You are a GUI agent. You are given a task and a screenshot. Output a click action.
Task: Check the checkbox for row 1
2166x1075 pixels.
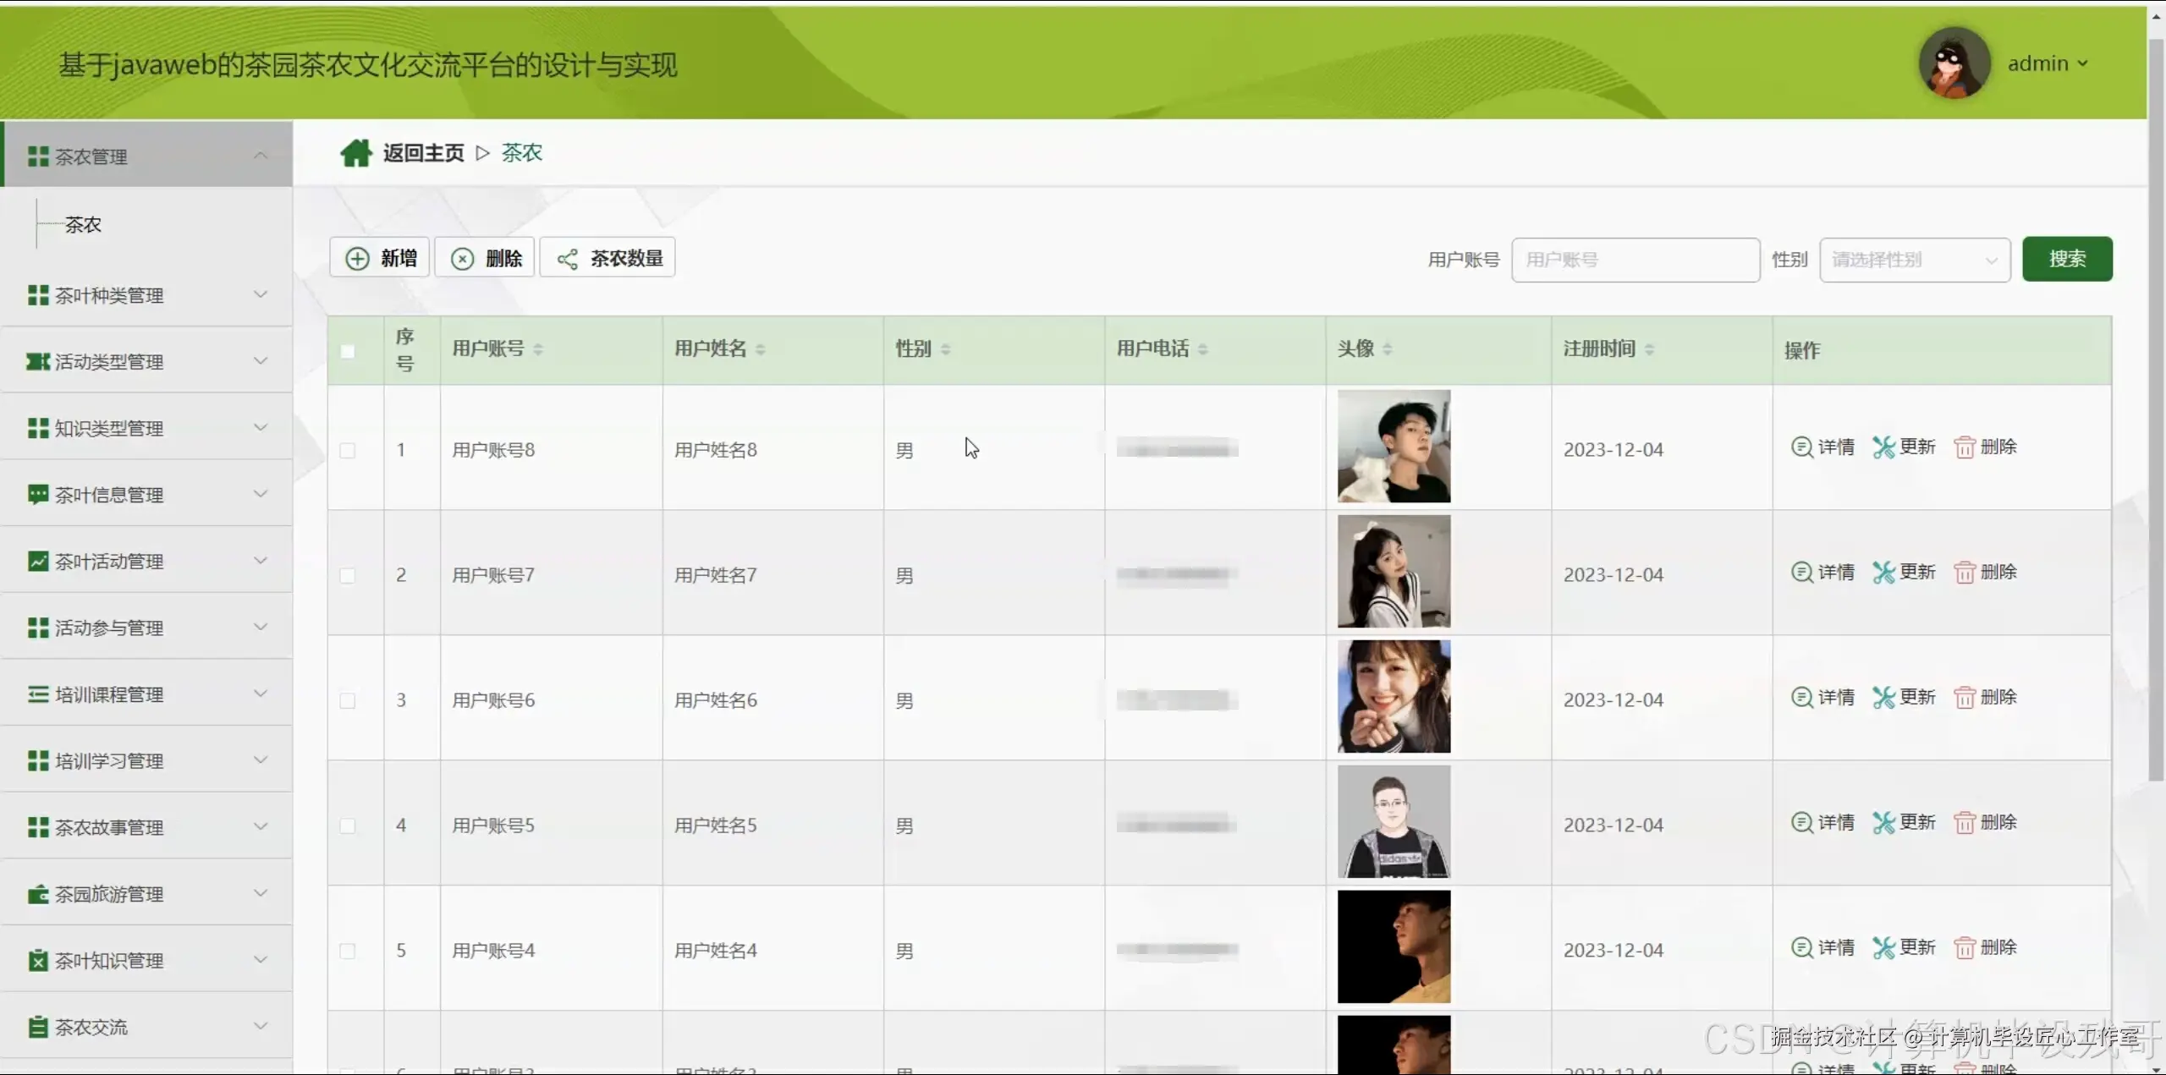[x=348, y=450]
